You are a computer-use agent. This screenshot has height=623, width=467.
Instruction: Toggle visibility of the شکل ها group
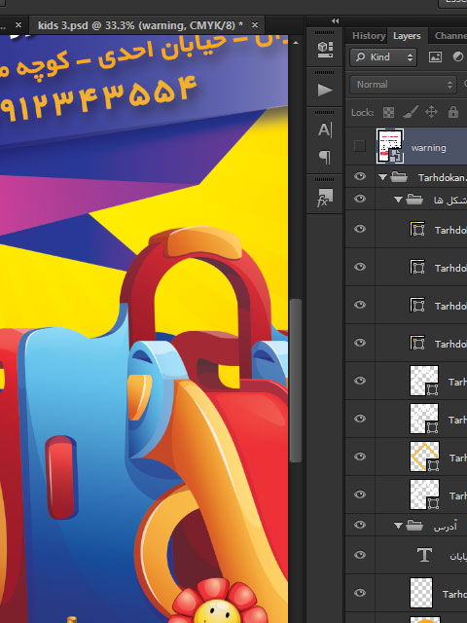(x=360, y=199)
